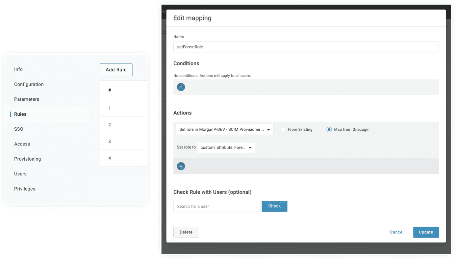This screenshot has height=260, width=456.
Task: Select the From Existing radio button
Action: (283, 130)
